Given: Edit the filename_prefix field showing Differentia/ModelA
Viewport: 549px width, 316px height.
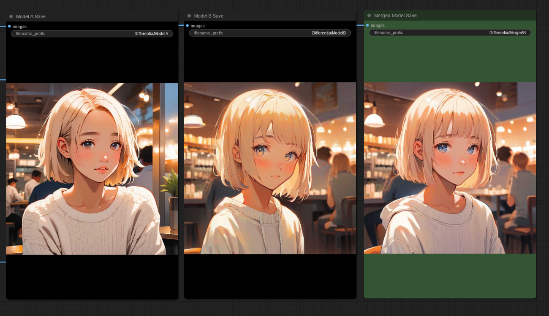Looking at the screenshot, I should tap(92, 33).
